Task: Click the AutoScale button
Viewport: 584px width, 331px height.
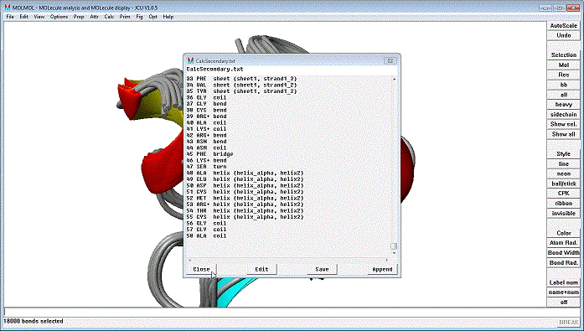Action: point(564,26)
